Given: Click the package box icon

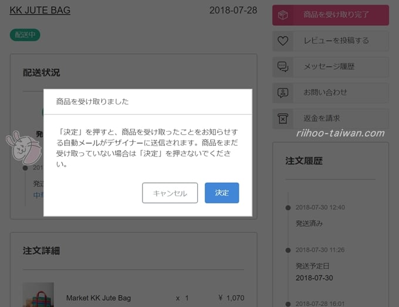Looking at the screenshot, I should click(x=283, y=15).
